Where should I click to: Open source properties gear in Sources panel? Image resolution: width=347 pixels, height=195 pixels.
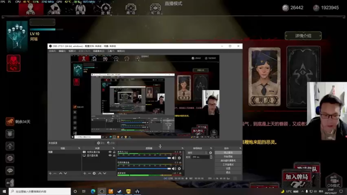[x=94, y=173]
